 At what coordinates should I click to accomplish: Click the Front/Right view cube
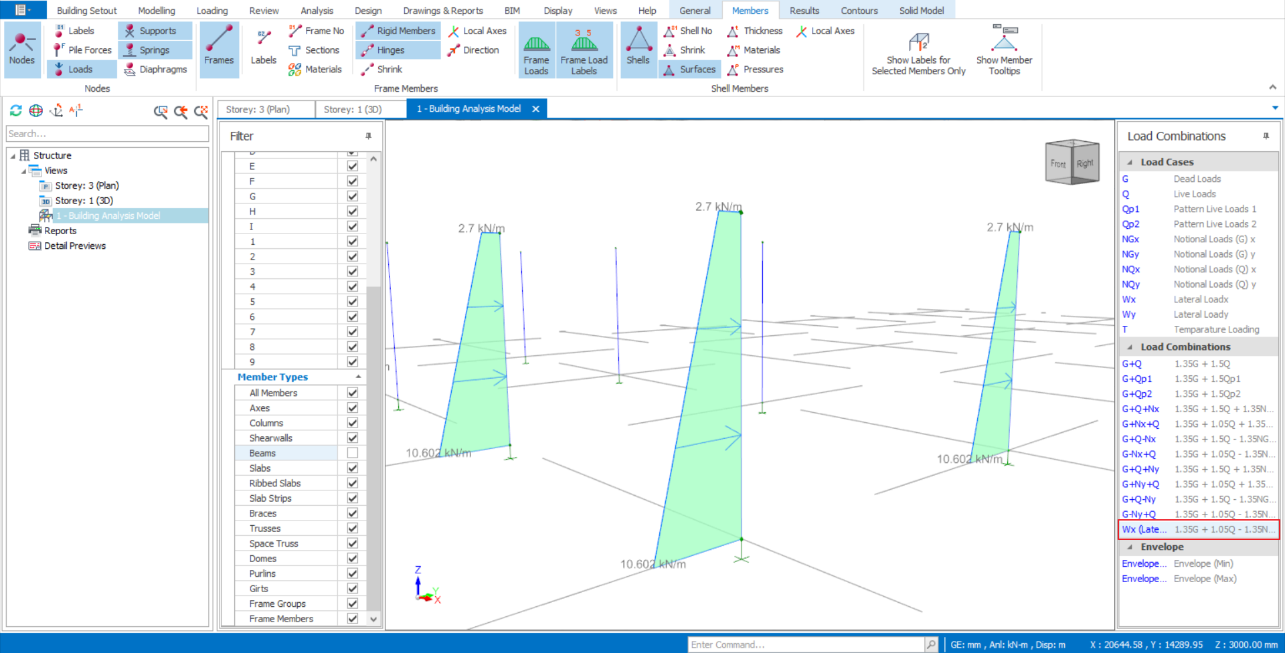(1072, 163)
